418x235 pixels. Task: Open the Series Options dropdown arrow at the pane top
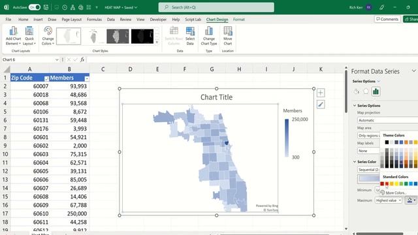379,81
